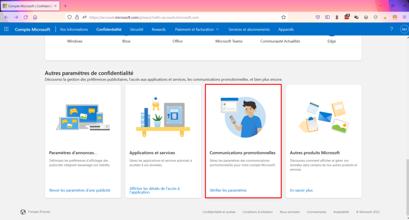Go back to the previous page
This screenshot has width=409, height=220.
coord(6,17)
